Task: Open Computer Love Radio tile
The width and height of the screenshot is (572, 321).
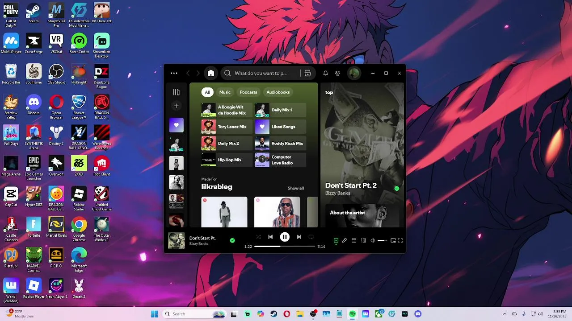Action: [281, 160]
